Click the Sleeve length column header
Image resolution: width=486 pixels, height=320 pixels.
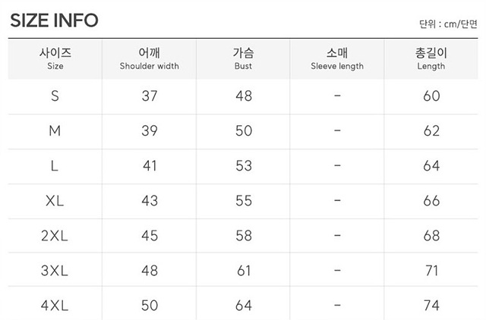pyautogui.click(x=337, y=59)
